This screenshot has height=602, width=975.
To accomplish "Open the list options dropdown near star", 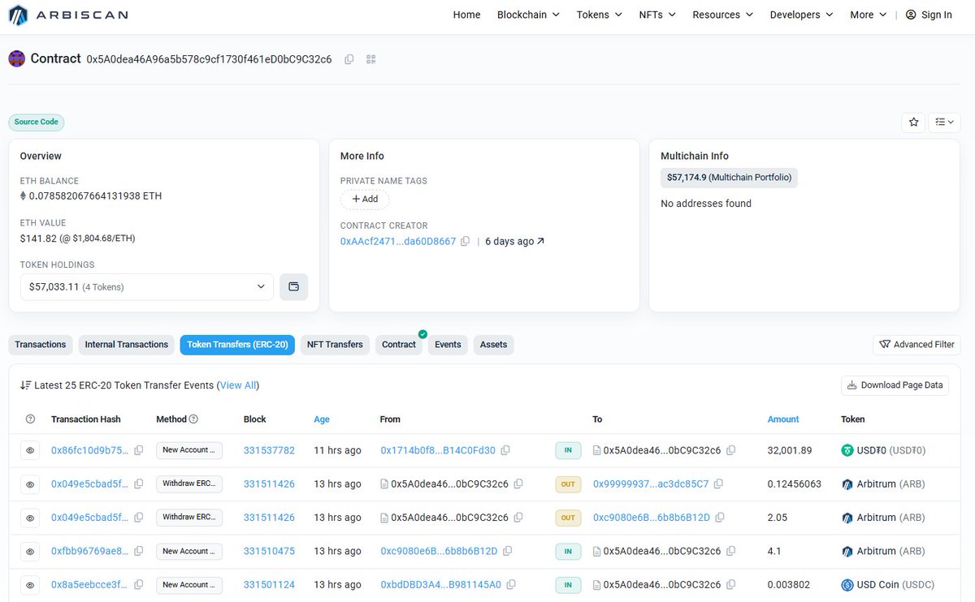I will pos(944,122).
